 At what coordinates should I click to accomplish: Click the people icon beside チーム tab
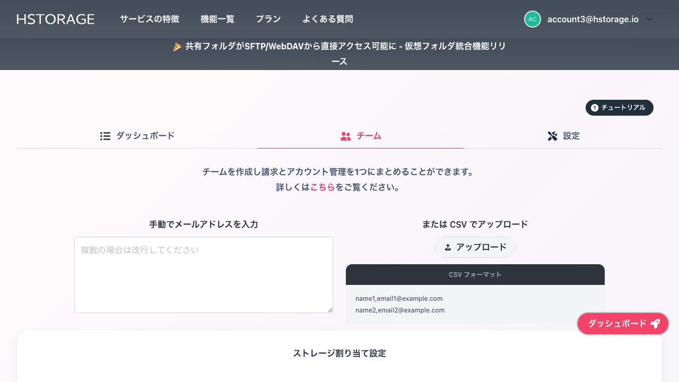point(345,136)
